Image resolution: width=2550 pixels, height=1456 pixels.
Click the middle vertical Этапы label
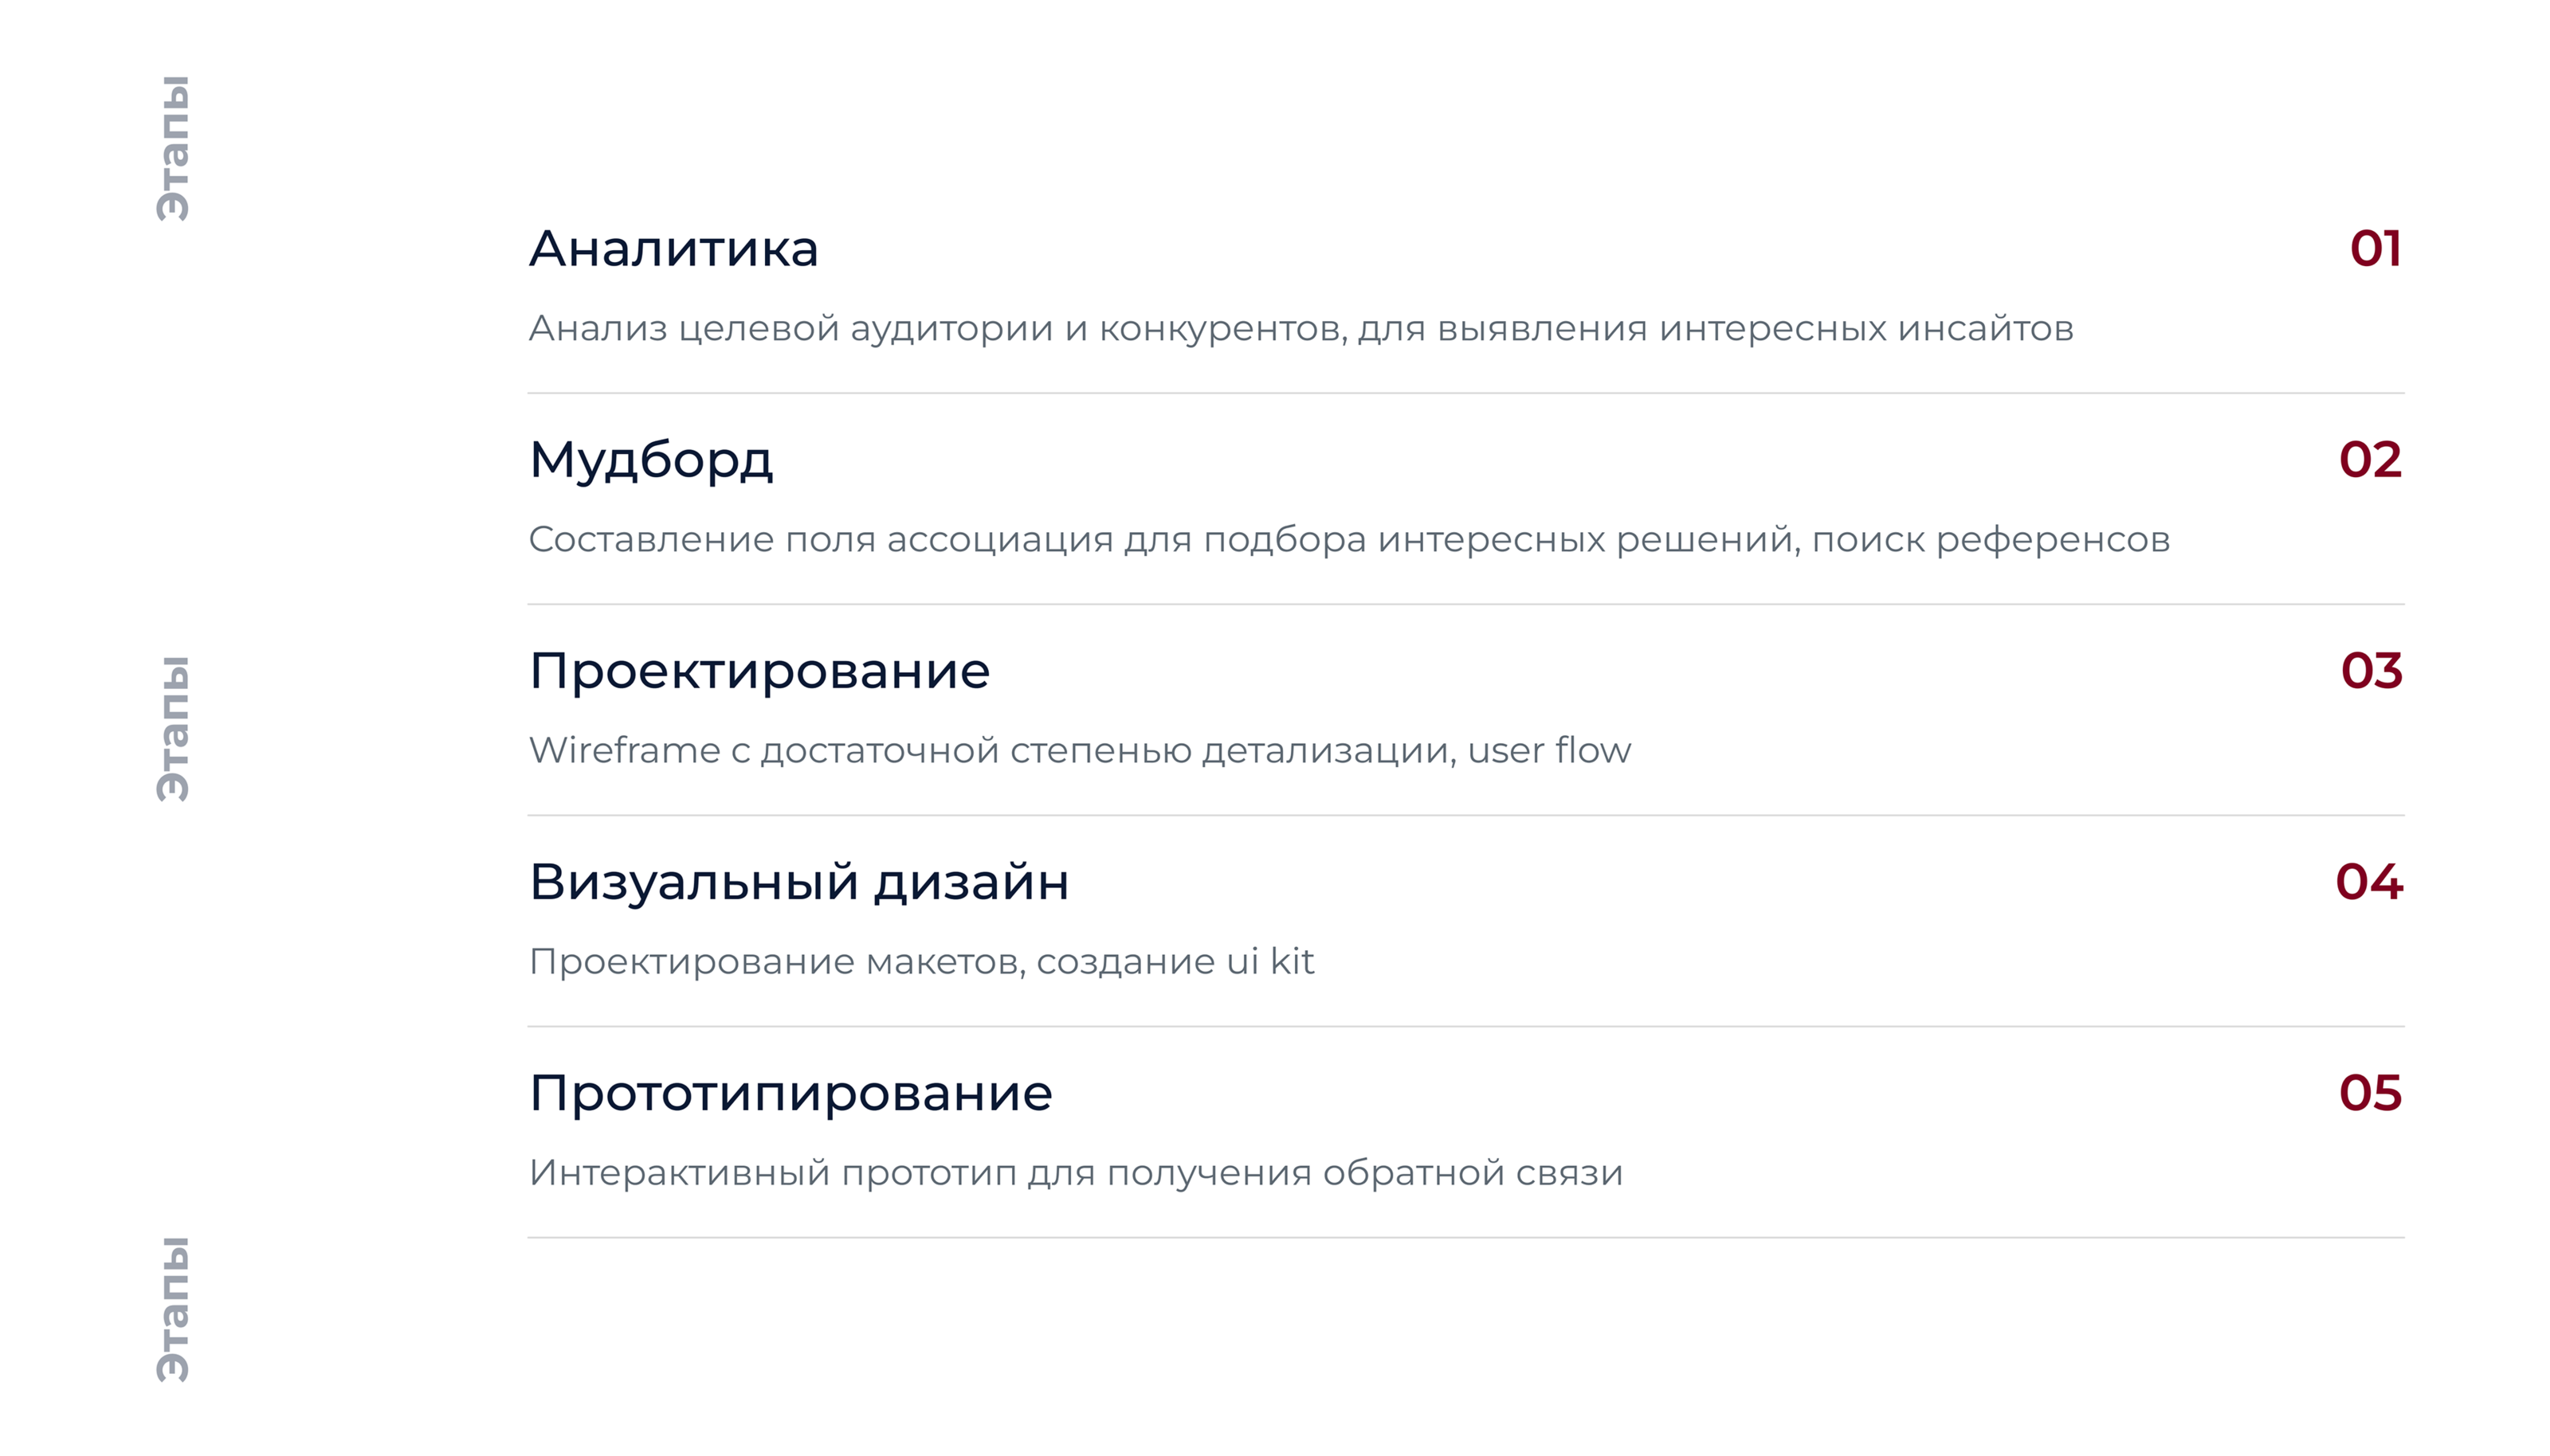tap(173, 728)
